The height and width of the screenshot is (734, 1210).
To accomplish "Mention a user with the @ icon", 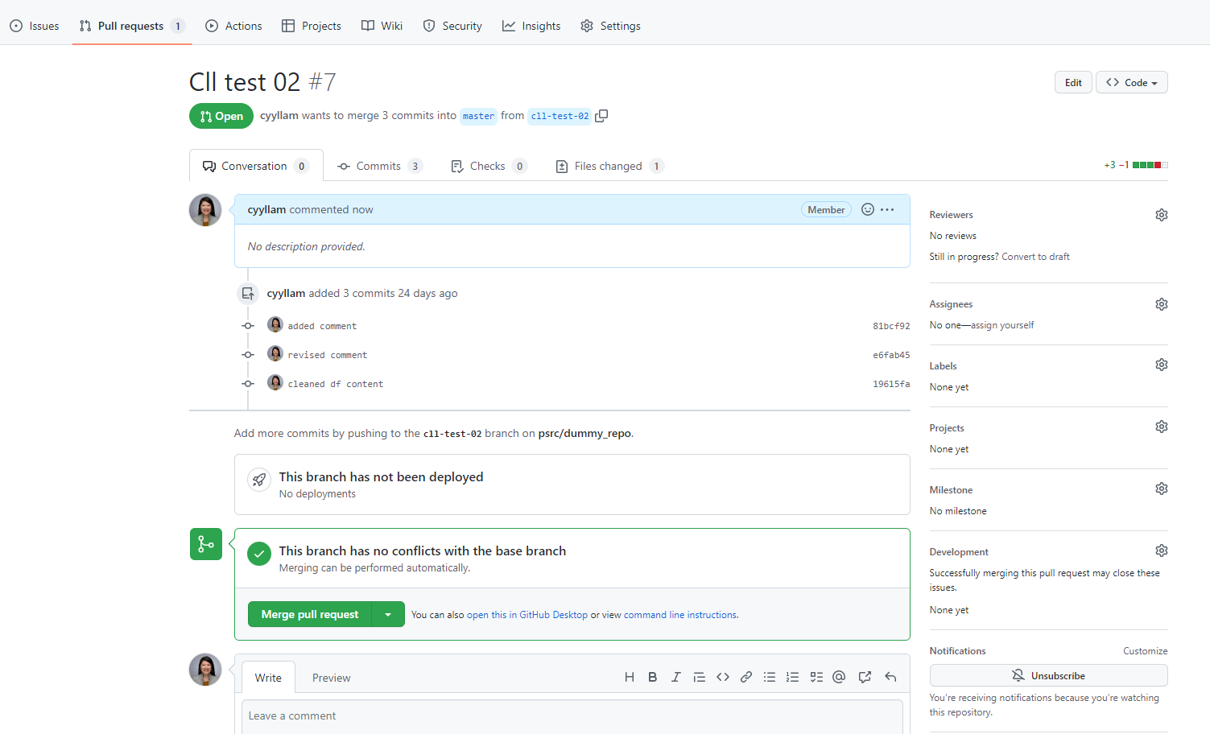I will pos(839,677).
